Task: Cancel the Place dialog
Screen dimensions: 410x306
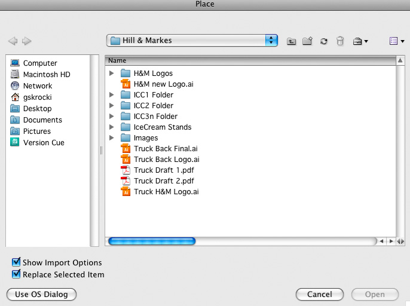Action: [320, 295]
